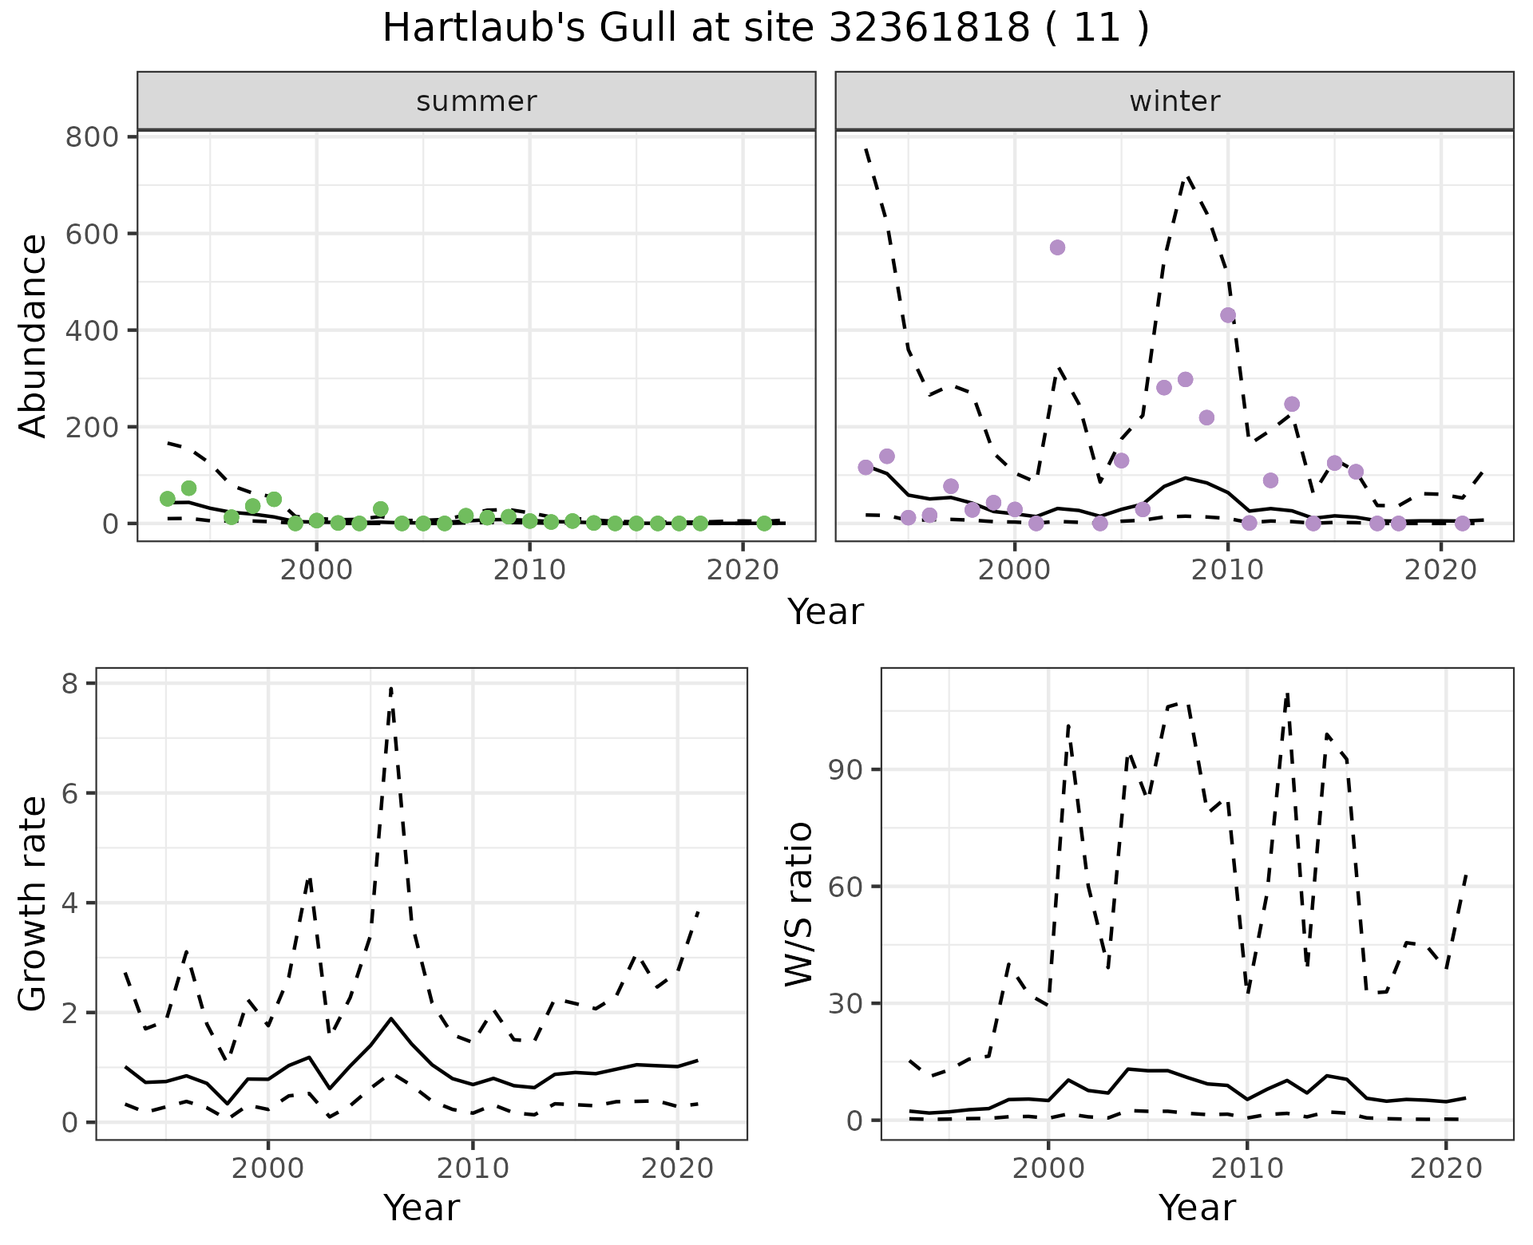Click the first green summer data point
Image resolution: width=1533 pixels, height=1245 pixels.
coord(168,499)
